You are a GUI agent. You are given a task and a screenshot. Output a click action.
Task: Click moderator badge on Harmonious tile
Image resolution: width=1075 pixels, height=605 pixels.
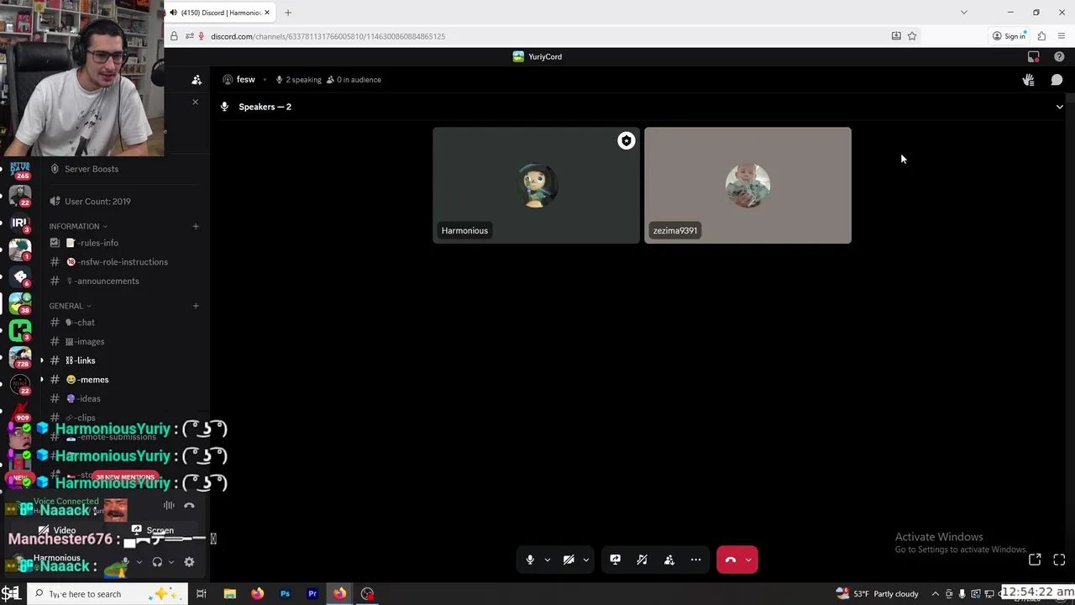pyautogui.click(x=627, y=141)
